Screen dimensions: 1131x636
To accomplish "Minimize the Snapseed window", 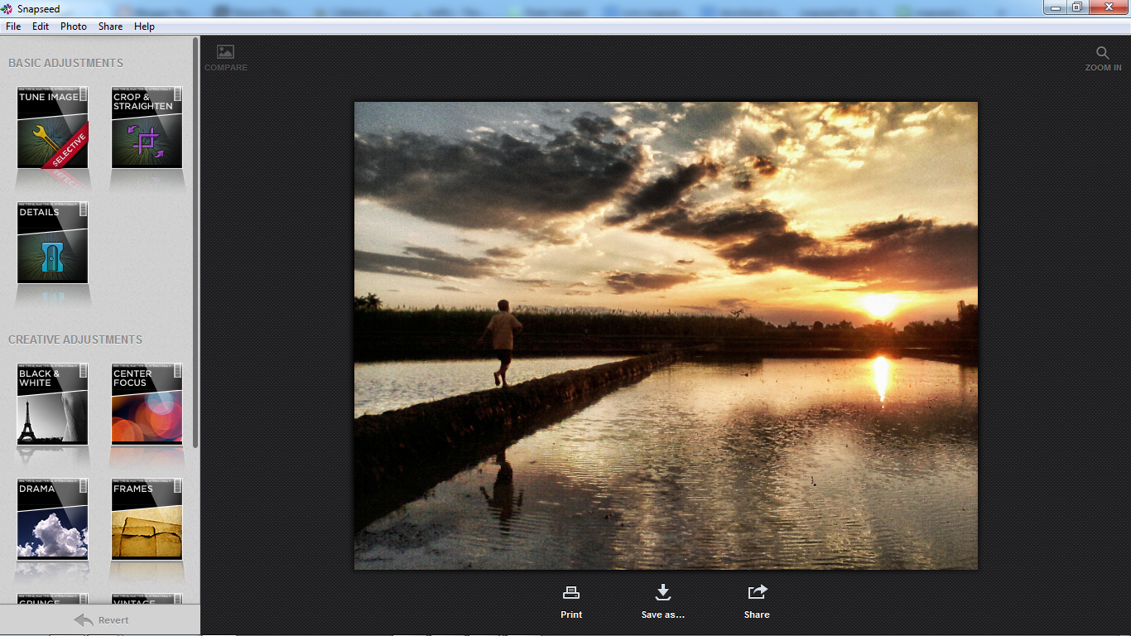I will 1055,7.
